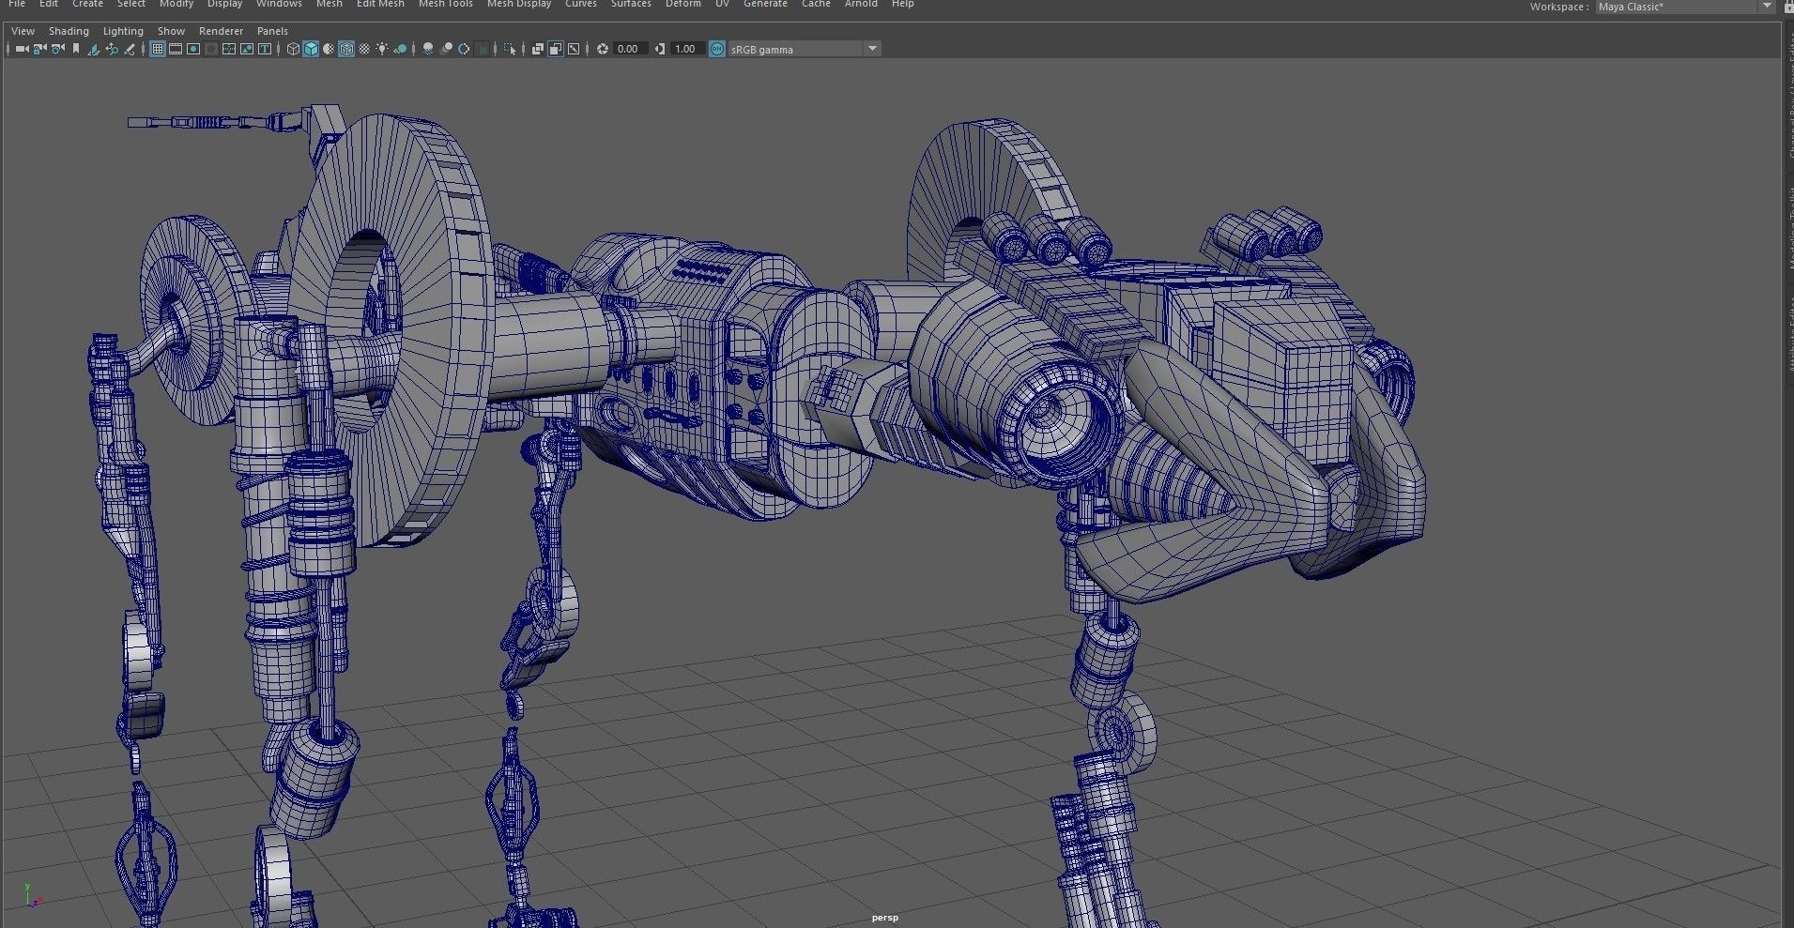
Task: Click Use Default Material icon
Action: (329, 49)
